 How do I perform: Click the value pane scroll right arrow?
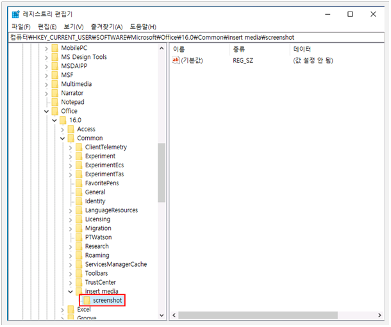[379, 315]
